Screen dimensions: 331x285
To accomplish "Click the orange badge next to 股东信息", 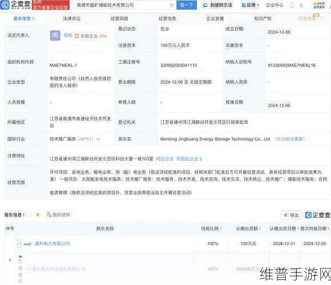I will pos(38,215).
